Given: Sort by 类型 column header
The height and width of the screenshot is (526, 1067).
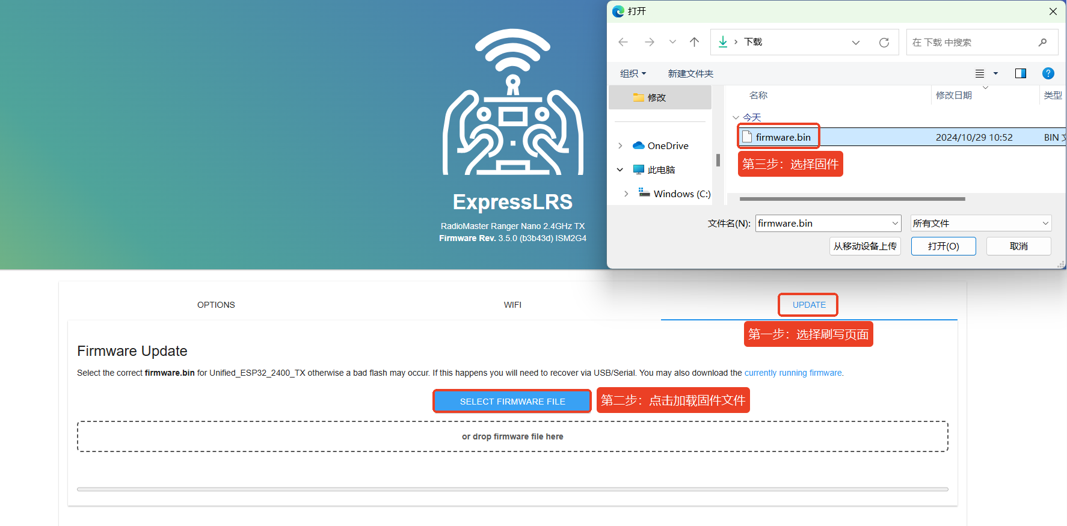Looking at the screenshot, I should click(x=1053, y=95).
